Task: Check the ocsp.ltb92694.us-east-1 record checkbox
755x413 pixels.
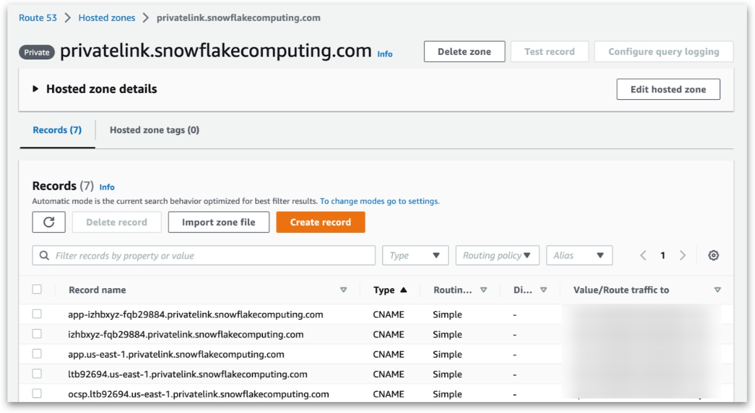Action: pos(37,393)
